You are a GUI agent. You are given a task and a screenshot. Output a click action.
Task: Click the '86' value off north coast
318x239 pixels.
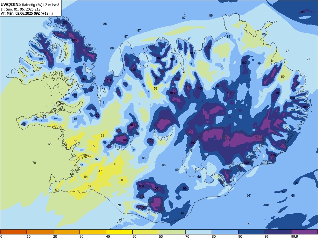point(112,48)
